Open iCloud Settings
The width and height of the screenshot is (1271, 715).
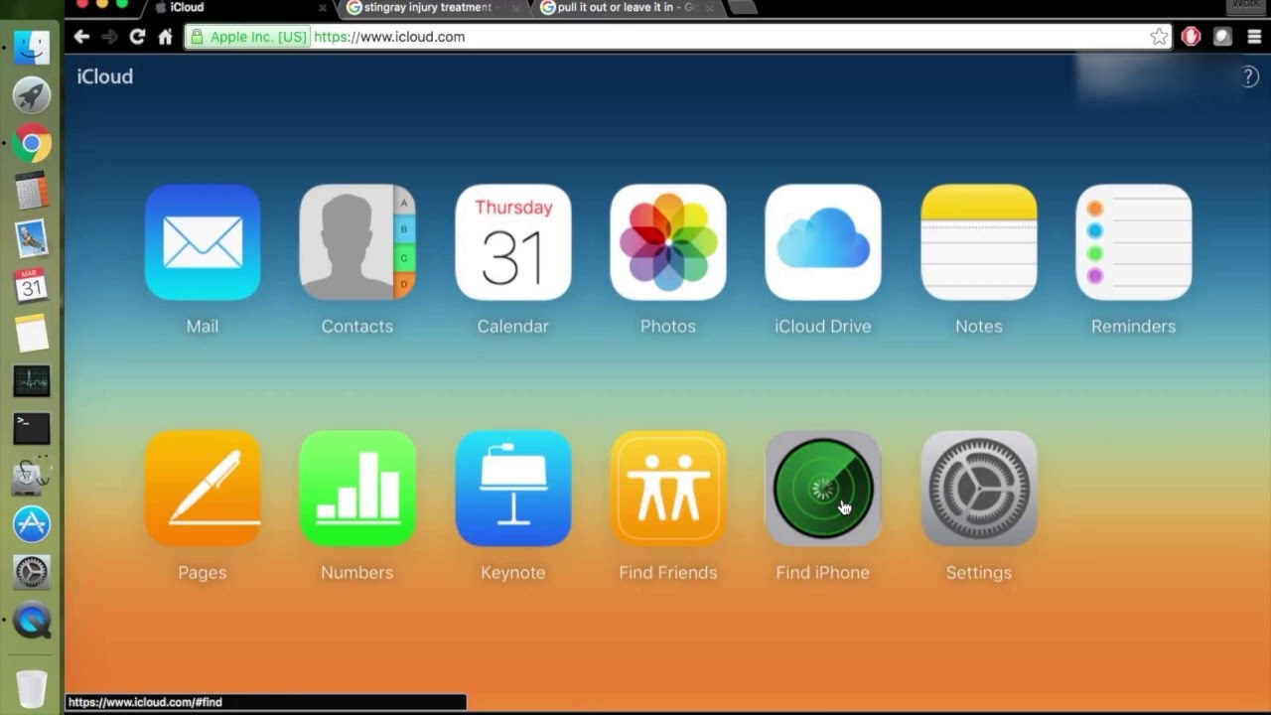click(x=978, y=489)
